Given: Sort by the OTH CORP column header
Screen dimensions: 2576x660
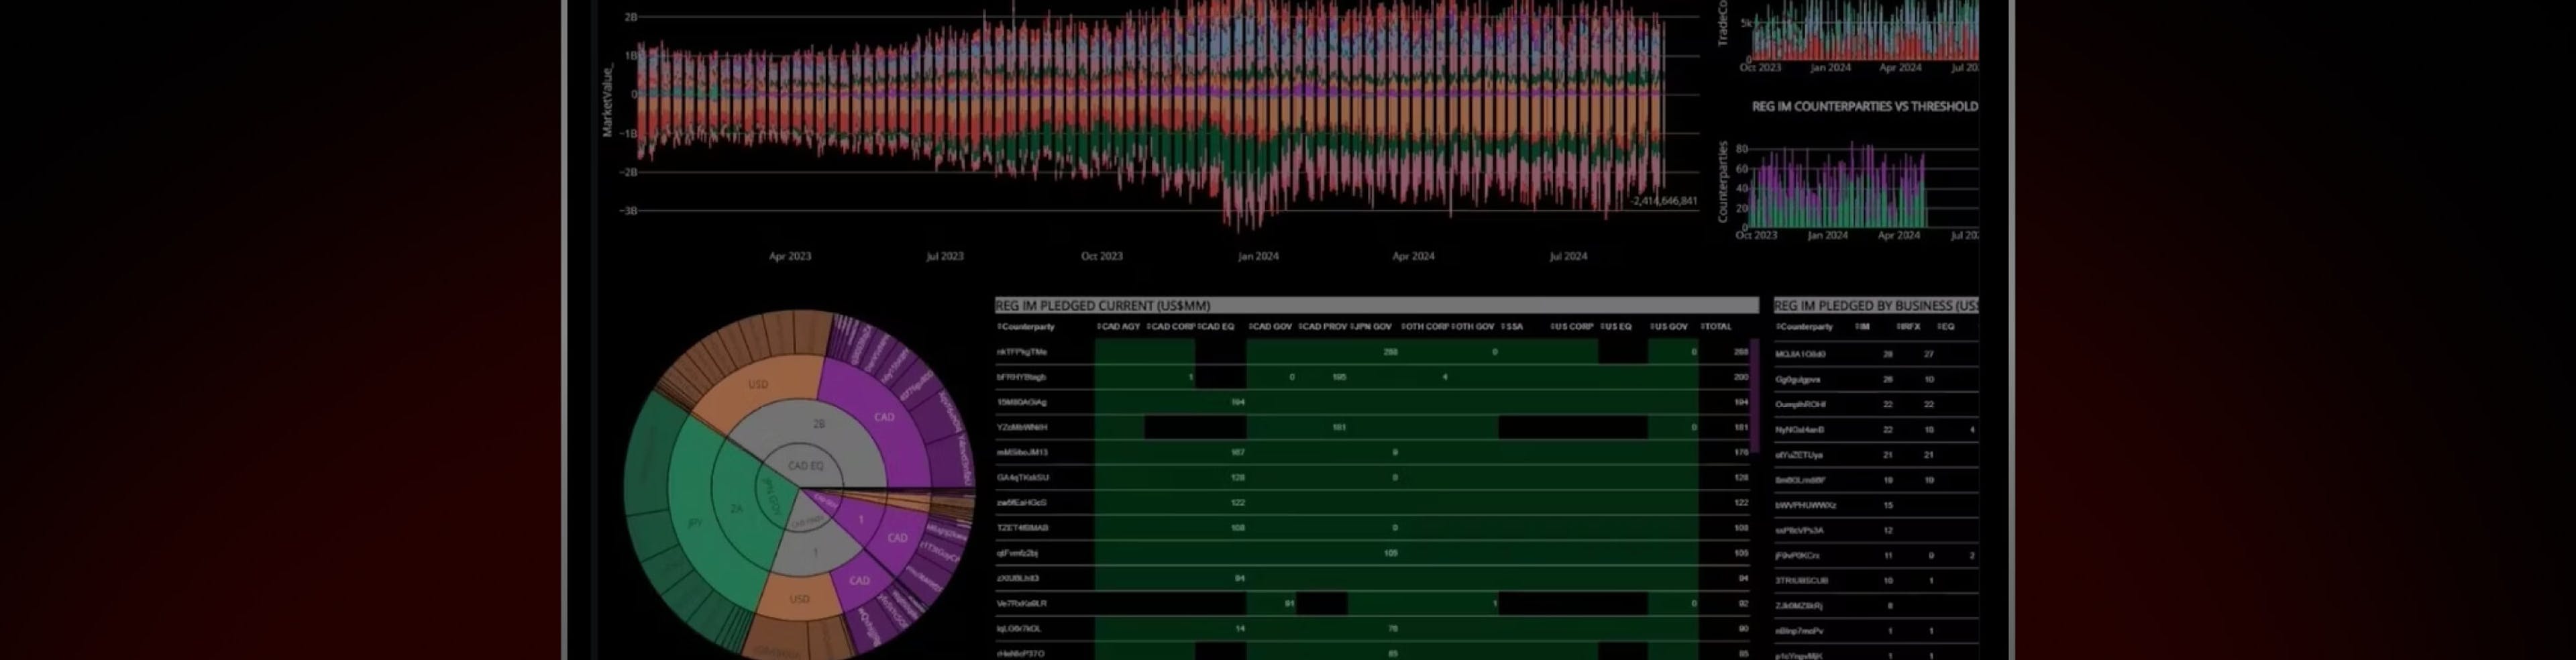Looking at the screenshot, I should [x=1424, y=327].
